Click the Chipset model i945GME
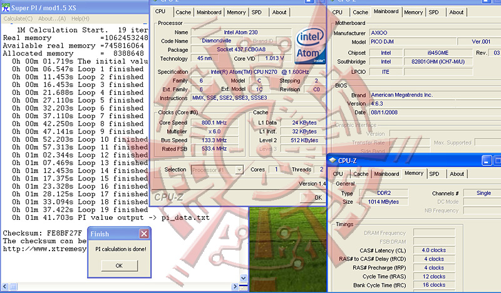 (x=438, y=53)
